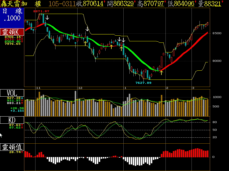Screen dimensions: 229x171
Task: Open the 靈頓值 indicator panel label
Action: point(12,147)
